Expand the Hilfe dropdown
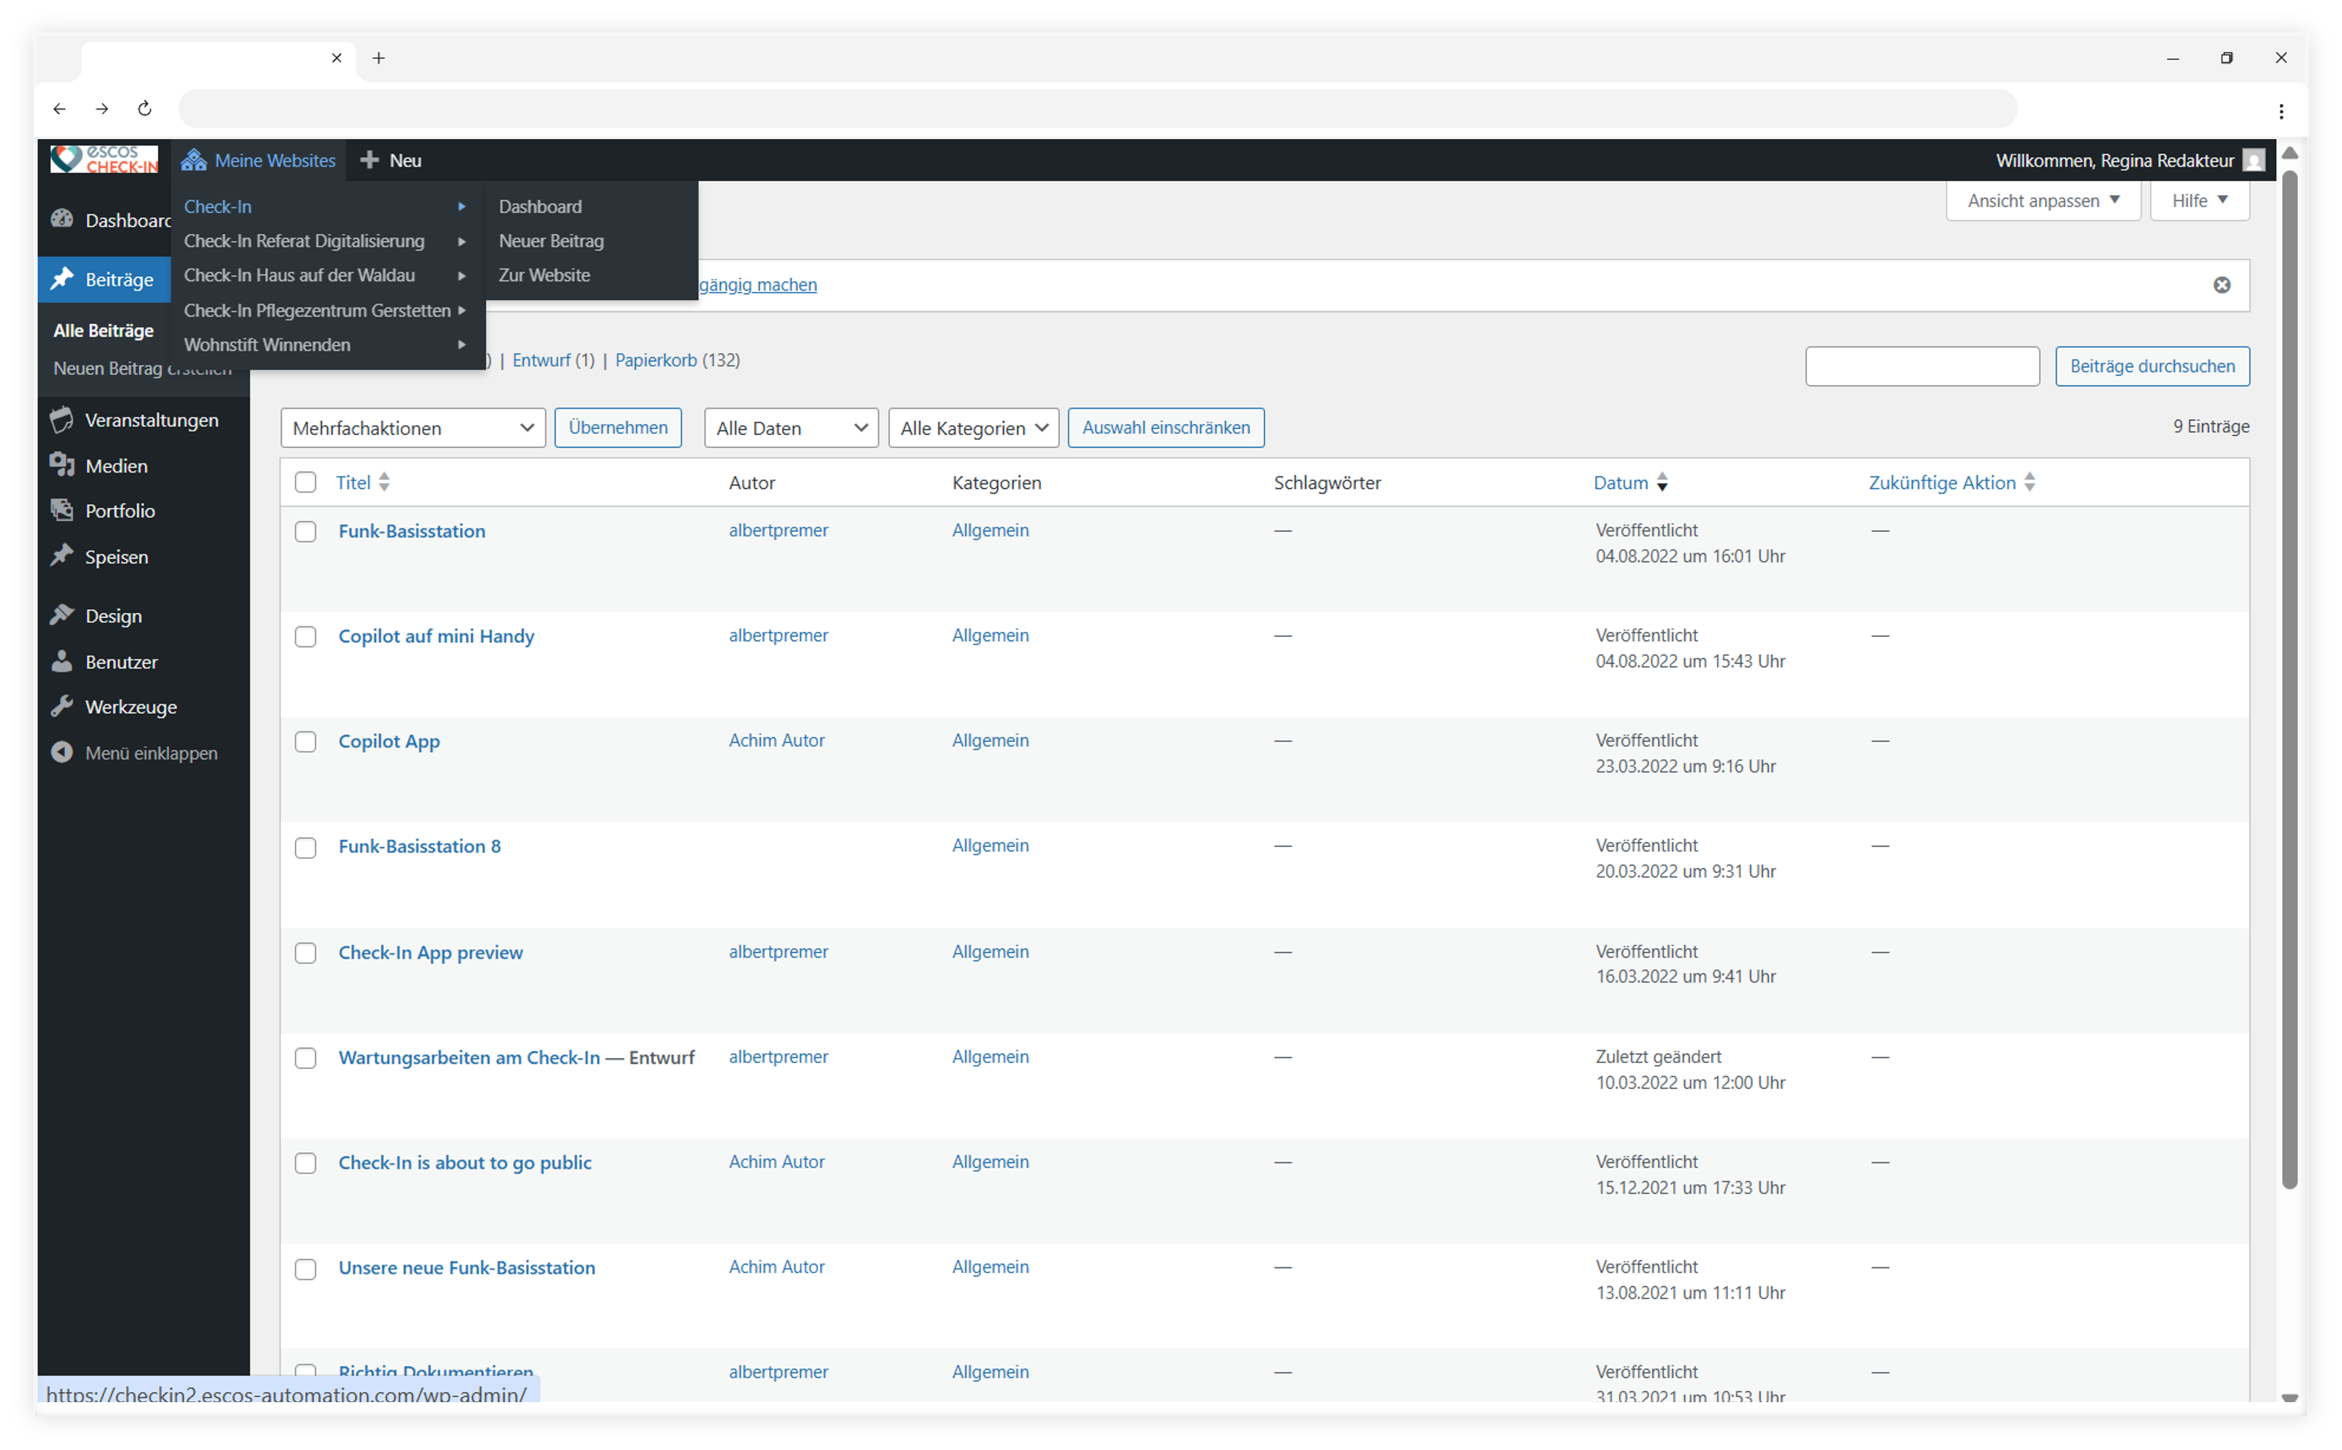 click(2199, 201)
